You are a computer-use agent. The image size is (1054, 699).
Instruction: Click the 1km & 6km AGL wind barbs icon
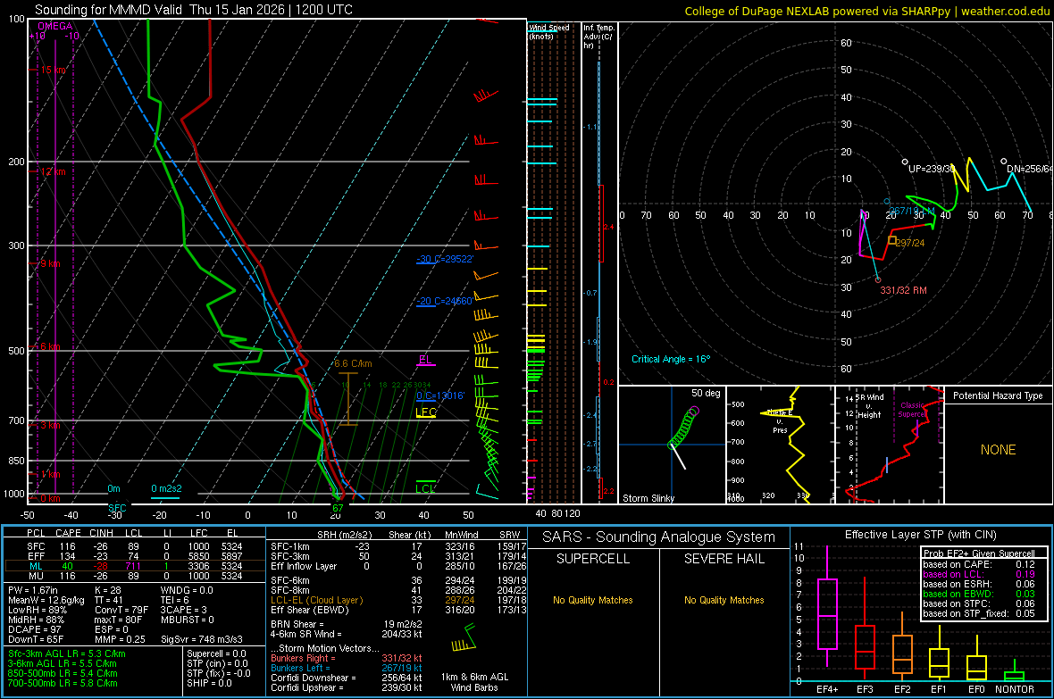click(464, 638)
